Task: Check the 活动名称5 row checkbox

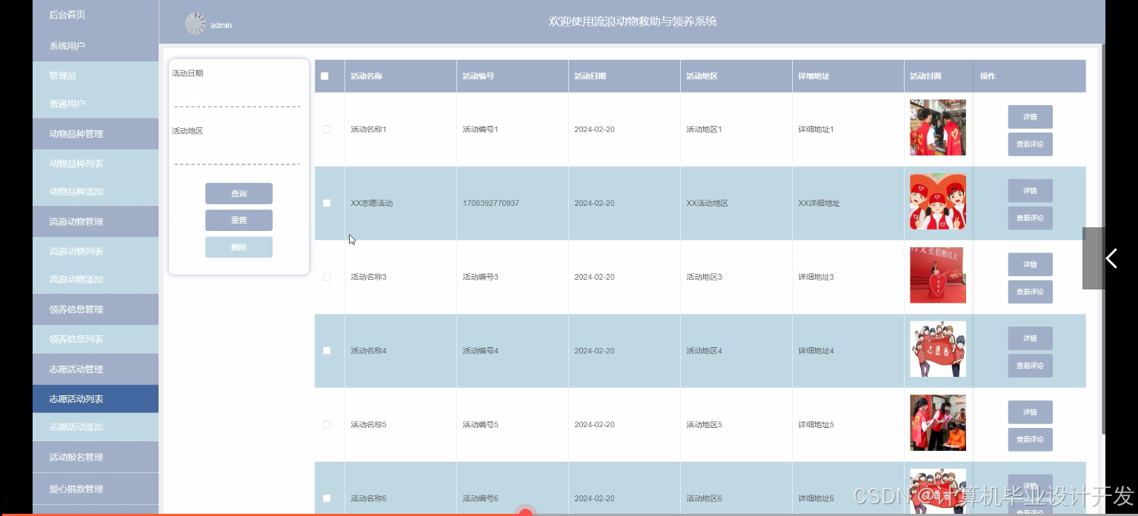Action: point(327,424)
